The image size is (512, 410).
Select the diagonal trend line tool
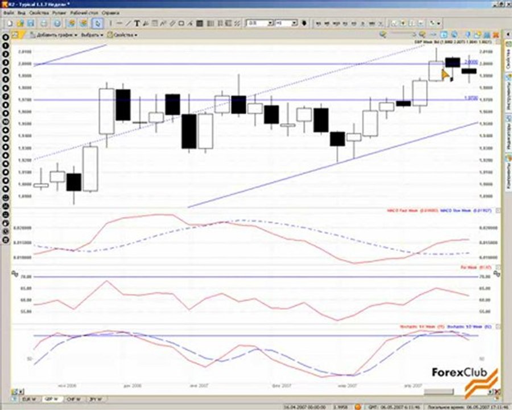coord(128,23)
